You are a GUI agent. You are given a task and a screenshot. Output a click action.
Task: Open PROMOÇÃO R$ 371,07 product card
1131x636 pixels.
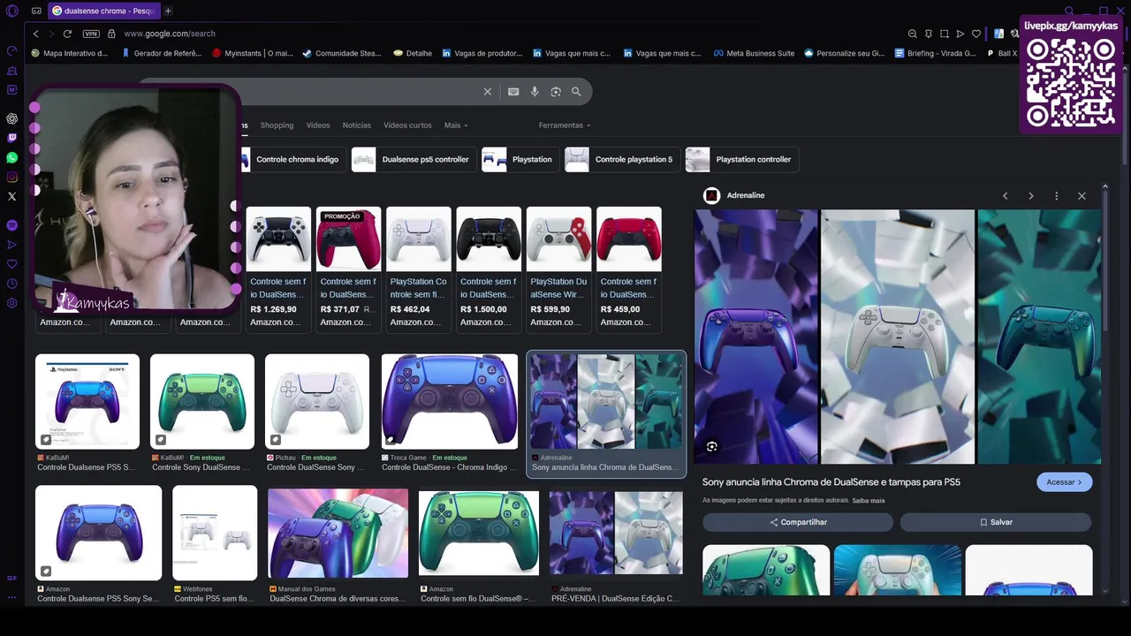click(348, 269)
